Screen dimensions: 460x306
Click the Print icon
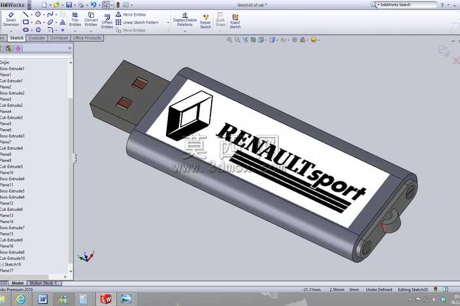click(81, 5)
